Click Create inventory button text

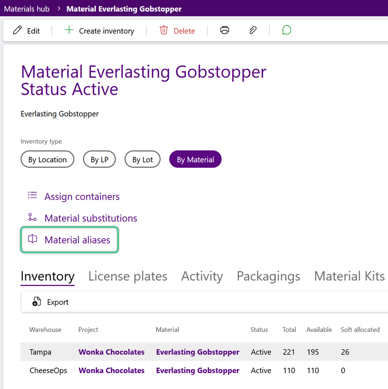point(106,31)
